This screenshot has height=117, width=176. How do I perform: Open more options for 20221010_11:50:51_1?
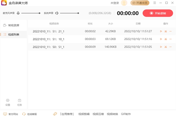tap(170, 47)
